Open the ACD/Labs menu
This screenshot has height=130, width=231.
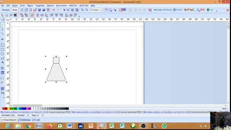point(84,6)
